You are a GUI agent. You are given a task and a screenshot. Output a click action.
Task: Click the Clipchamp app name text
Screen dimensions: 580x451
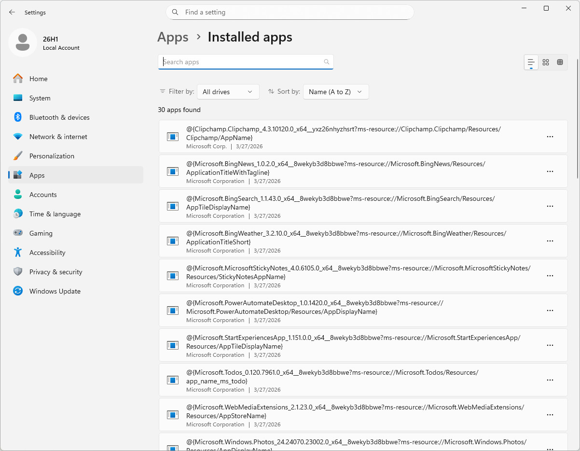(344, 133)
